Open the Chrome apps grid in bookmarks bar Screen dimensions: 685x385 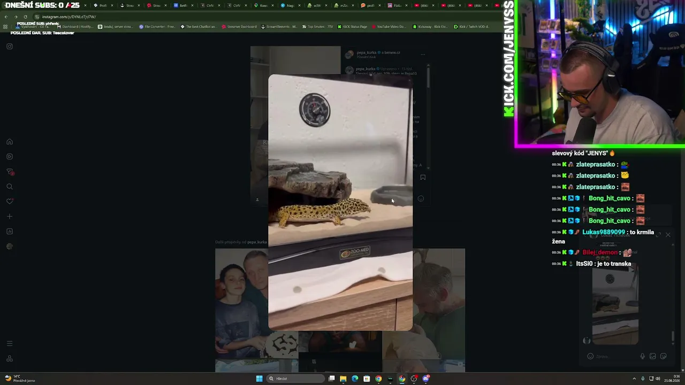pyautogui.click(x=5, y=27)
